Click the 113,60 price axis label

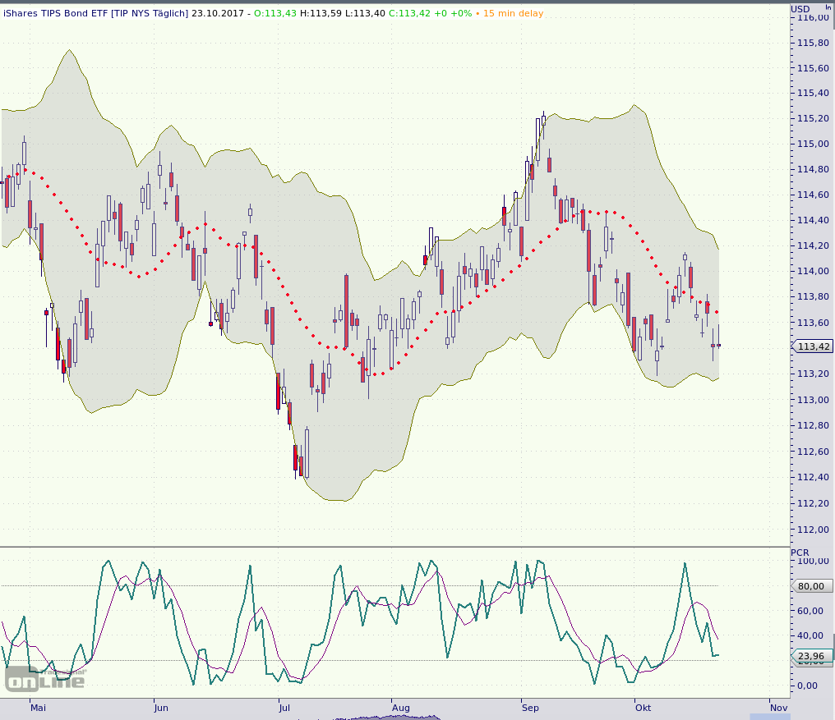pos(813,323)
